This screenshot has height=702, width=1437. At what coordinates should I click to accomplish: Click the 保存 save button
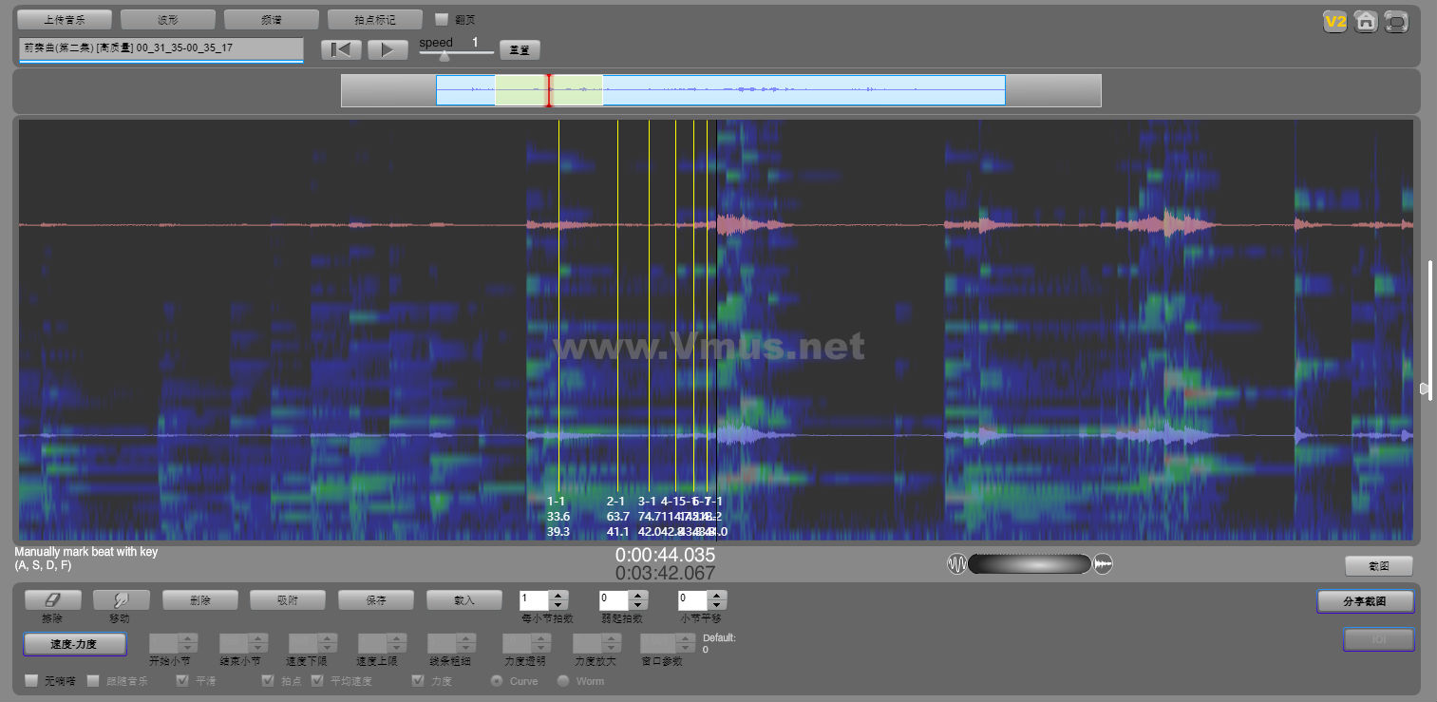[375, 600]
